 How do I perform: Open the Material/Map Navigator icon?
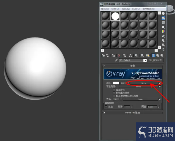tap(163, 49)
